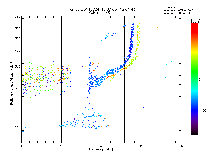213x159 pixels.
Task: Click the '1' x-axis tick label
Action: 21,146
